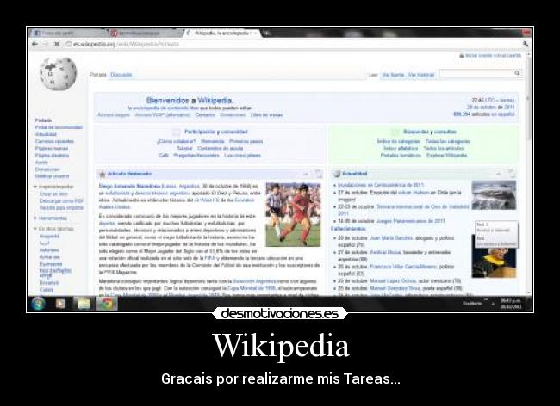Click the lock icon beside login link
Image resolution: width=560 pixels, height=406 pixels.
point(462,56)
